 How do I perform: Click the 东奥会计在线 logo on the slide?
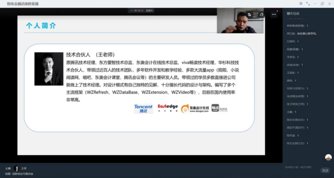[x=195, y=109]
